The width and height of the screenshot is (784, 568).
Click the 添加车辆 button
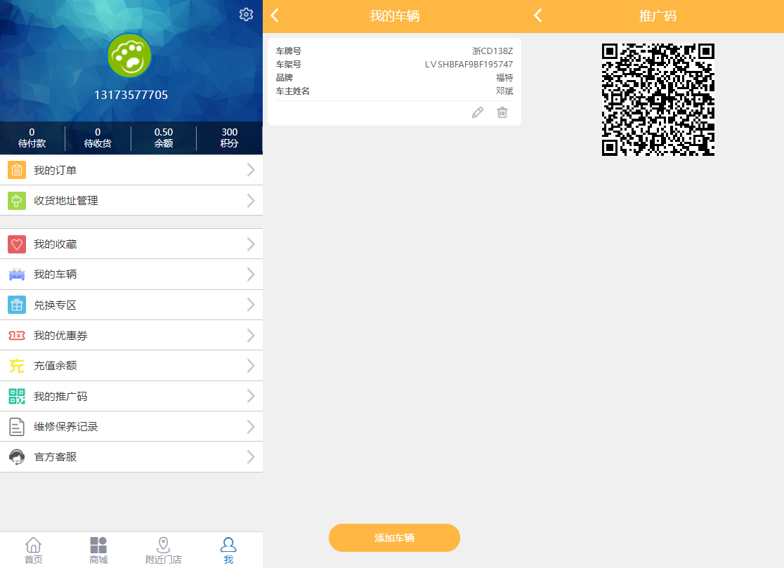(x=394, y=538)
